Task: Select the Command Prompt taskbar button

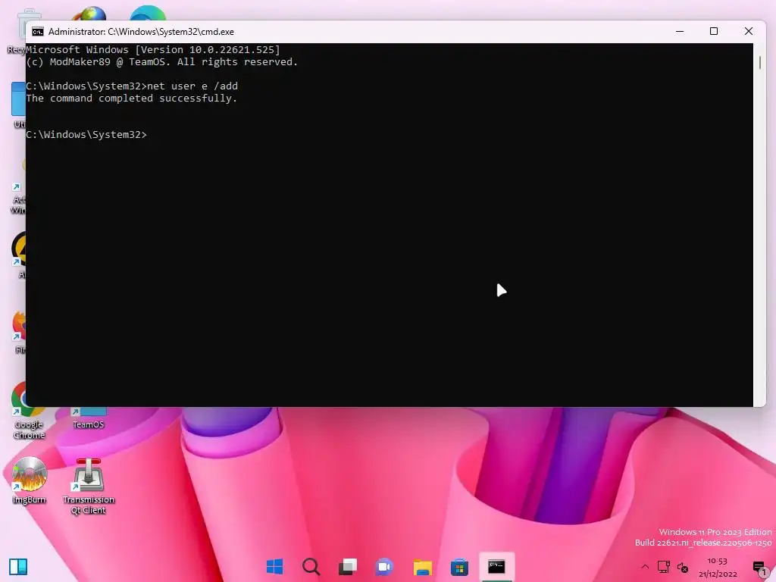Action: (x=496, y=567)
